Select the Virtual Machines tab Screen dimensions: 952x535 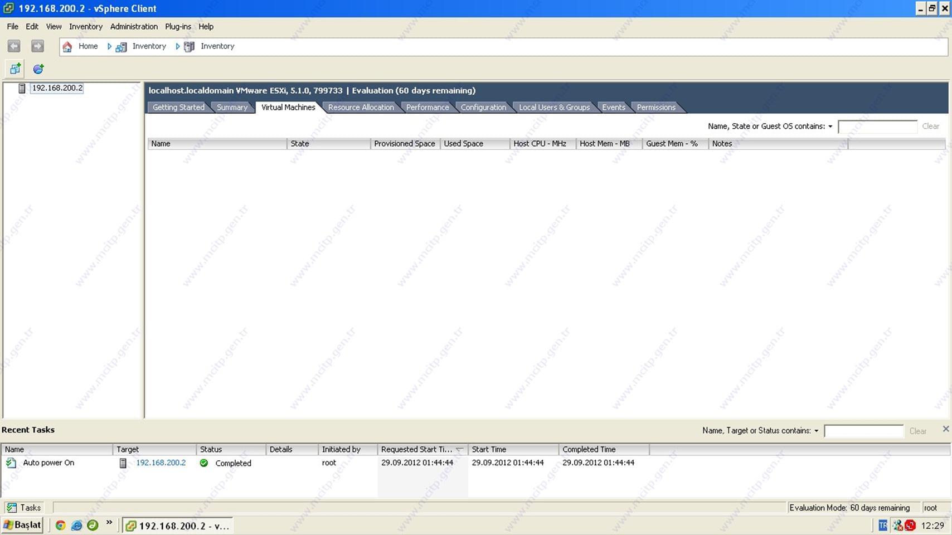[x=288, y=108]
